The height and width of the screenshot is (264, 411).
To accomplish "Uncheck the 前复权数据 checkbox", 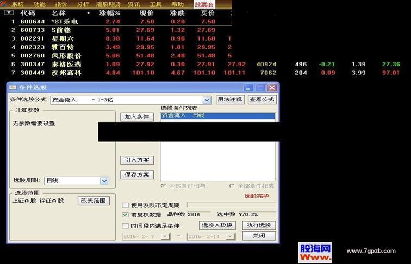I will tap(125, 215).
